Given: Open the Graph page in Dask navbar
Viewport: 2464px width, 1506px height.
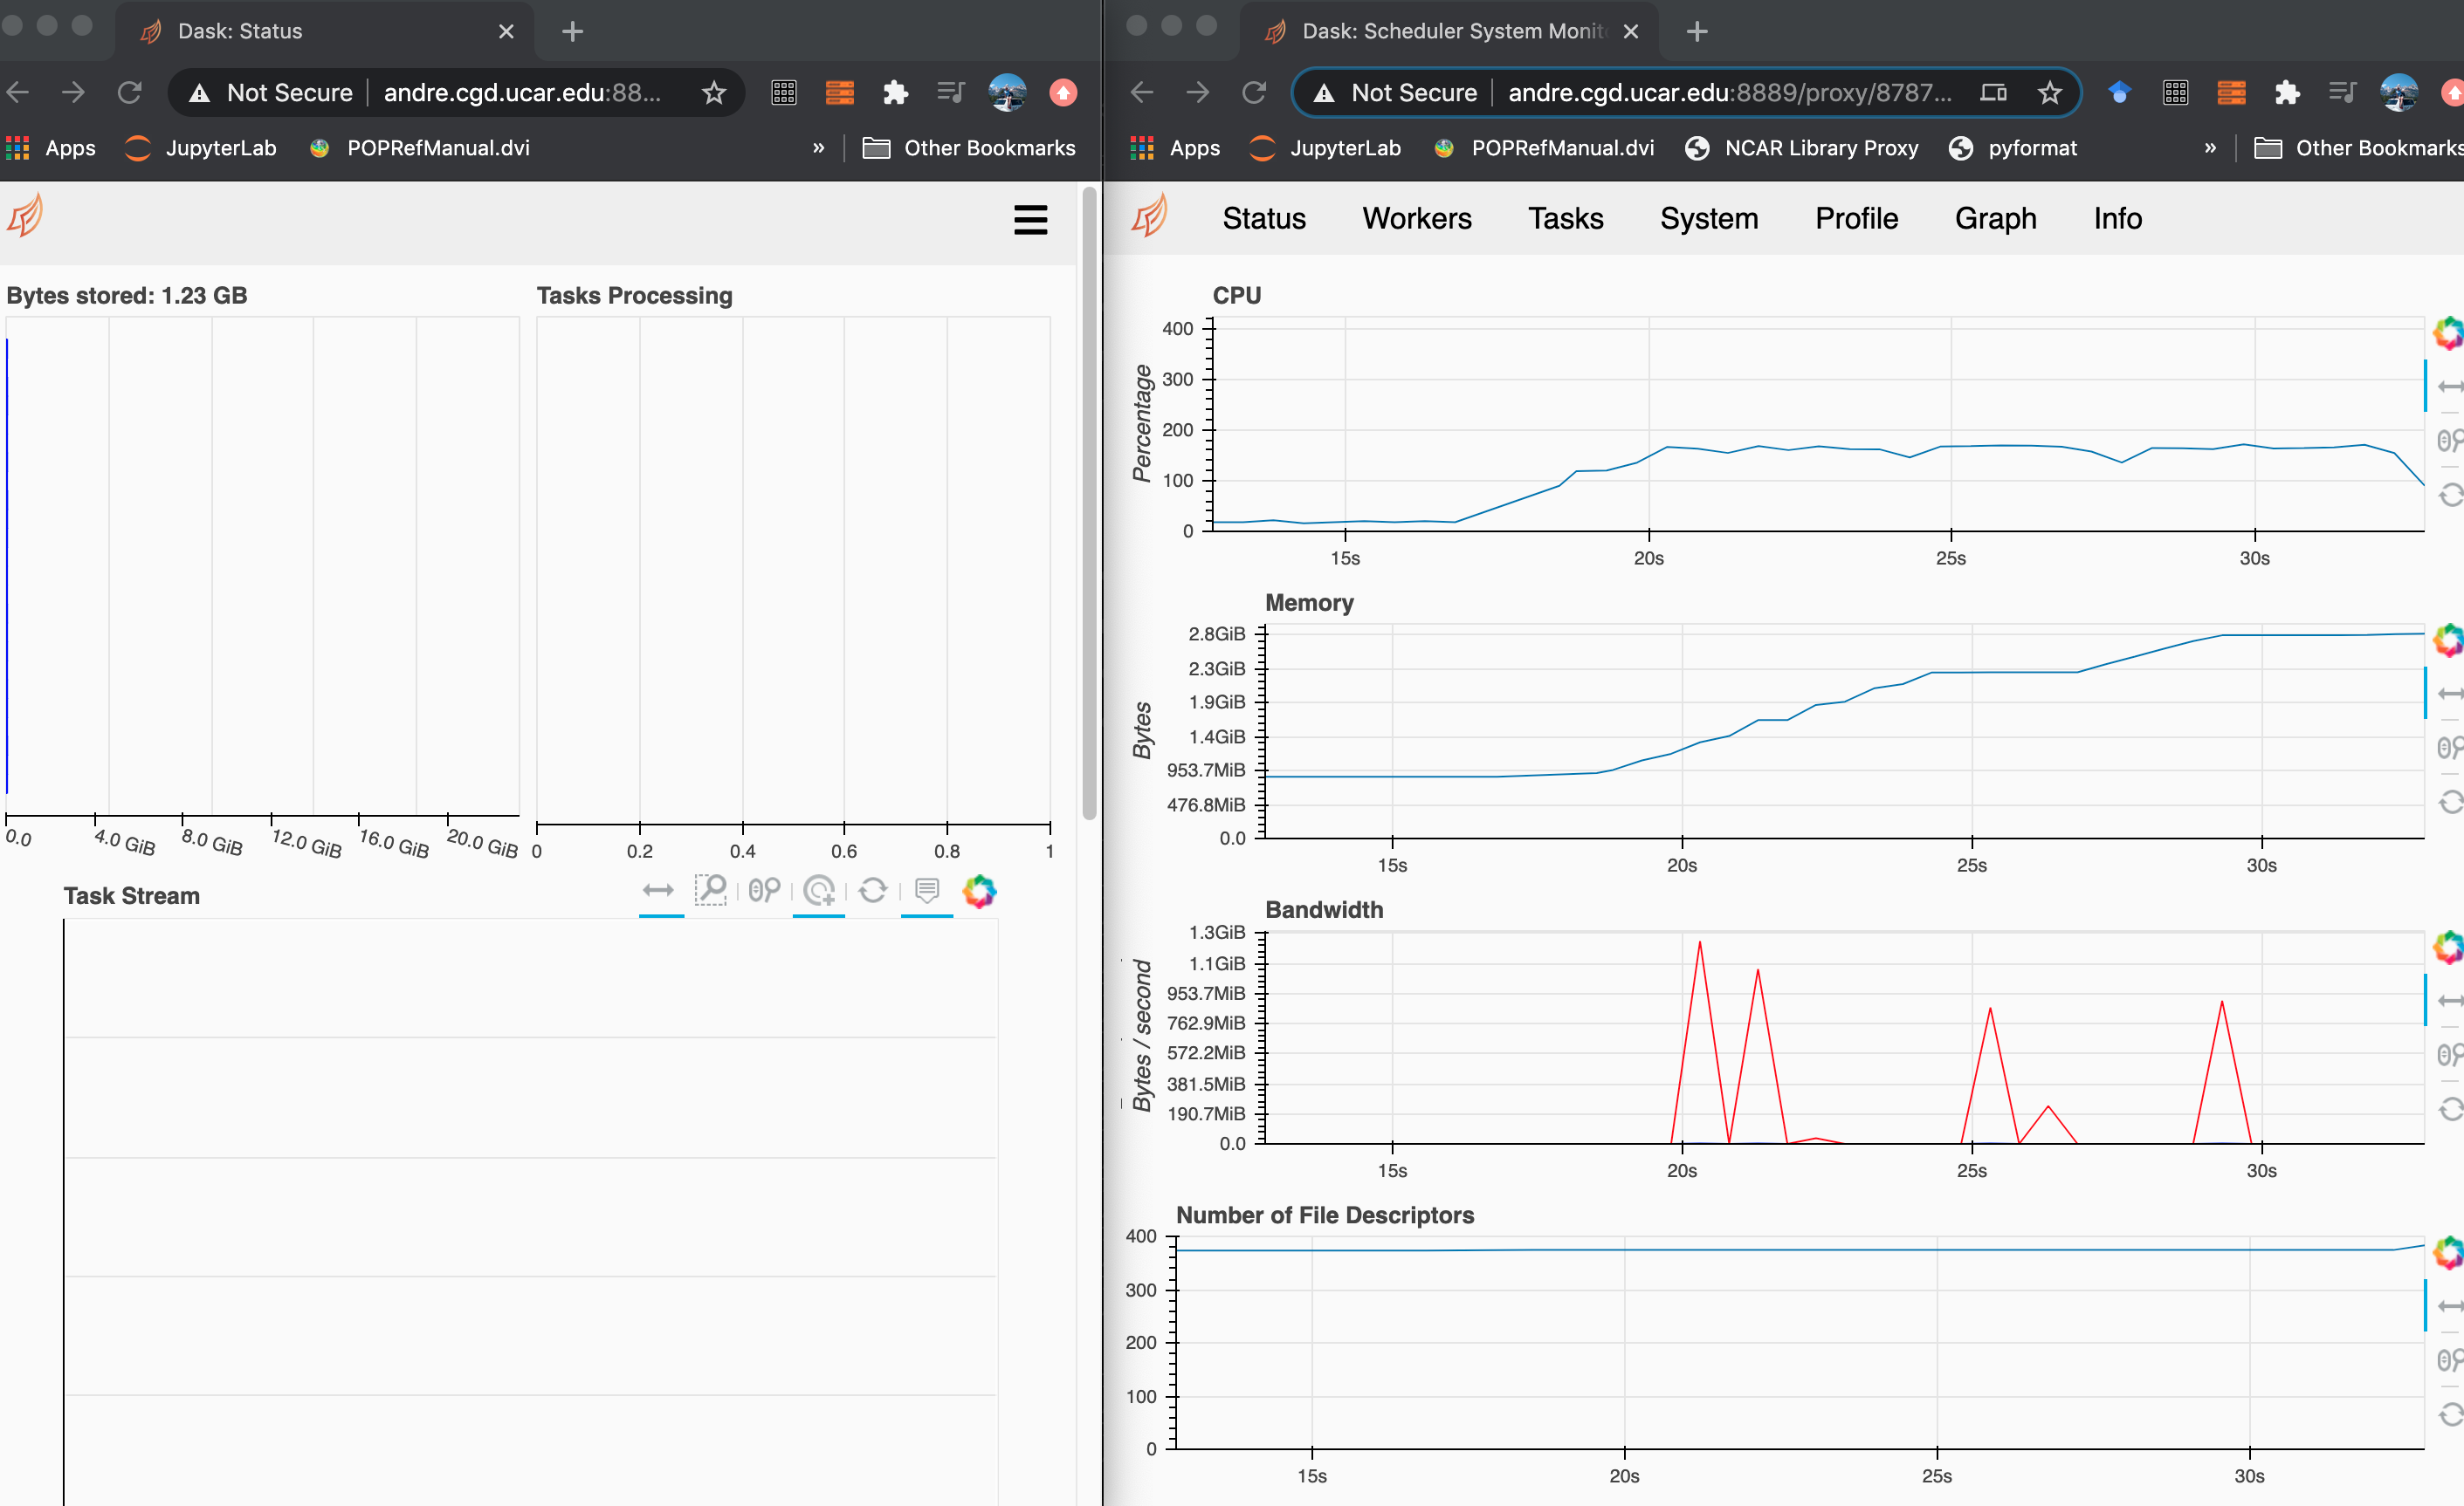Looking at the screenshot, I should (1996, 219).
